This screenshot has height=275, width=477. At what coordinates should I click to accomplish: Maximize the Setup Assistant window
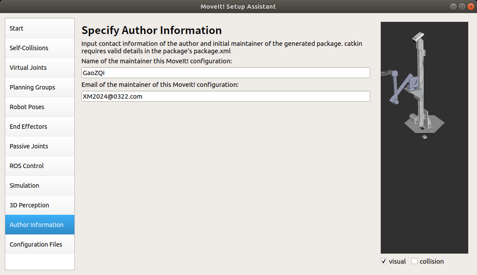[462, 7]
